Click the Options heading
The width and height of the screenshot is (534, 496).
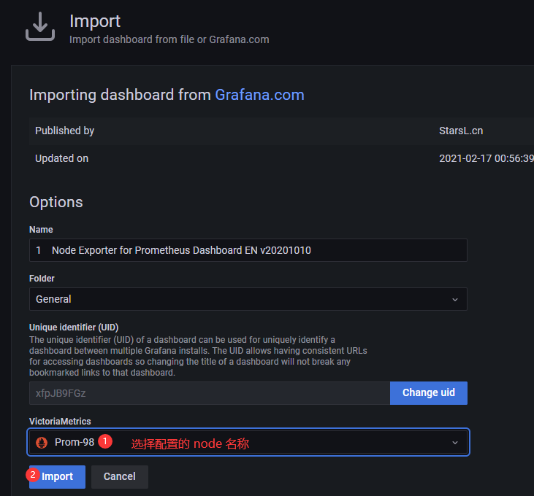[56, 202]
